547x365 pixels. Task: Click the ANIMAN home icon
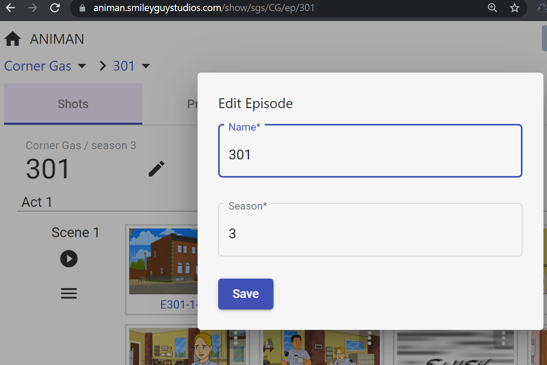point(13,39)
